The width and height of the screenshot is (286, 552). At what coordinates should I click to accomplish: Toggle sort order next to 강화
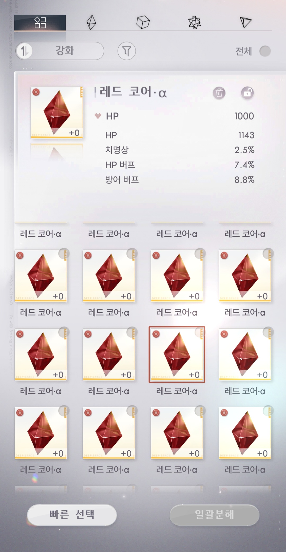click(24, 51)
